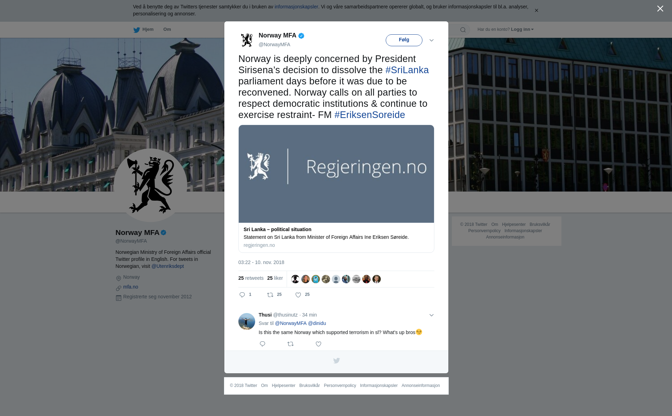Open the Om menu item
The width and height of the screenshot is (672, 416).
click(x=167, y=29)
